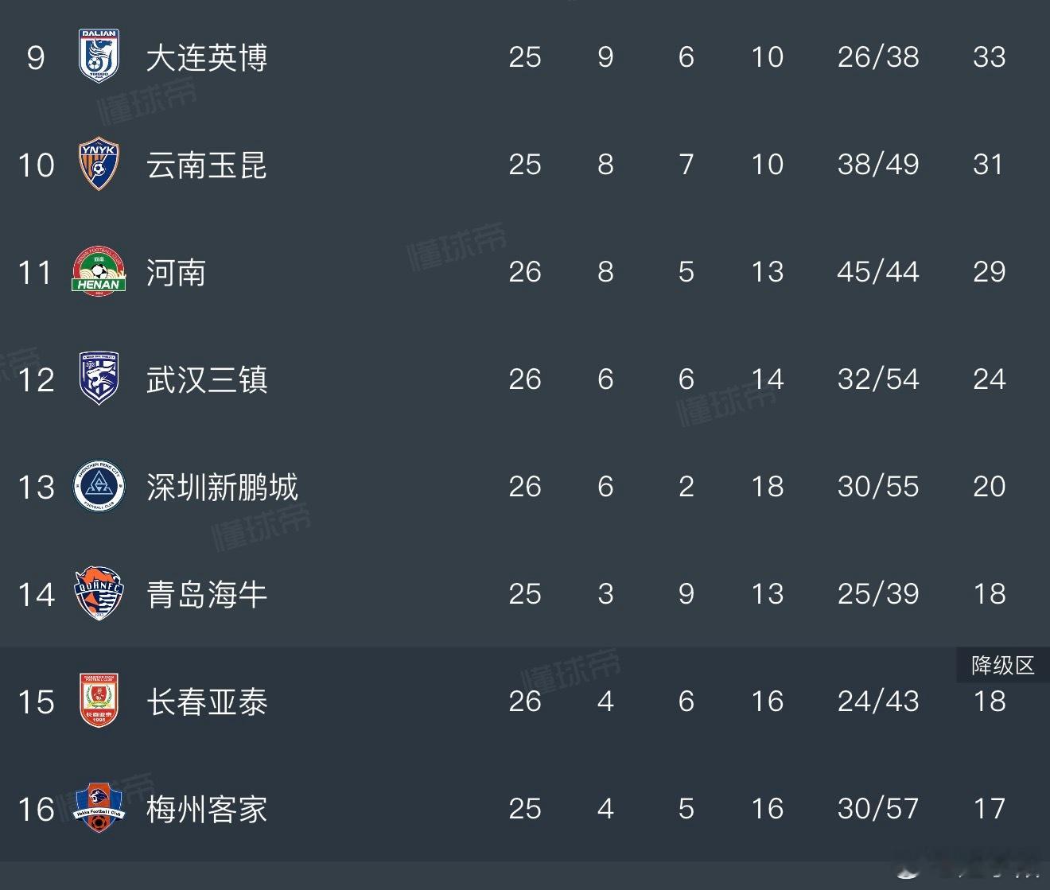Open team page for 大连英博
The width and height of the screenshot is (1050, 890).
(x=207, y=57)
